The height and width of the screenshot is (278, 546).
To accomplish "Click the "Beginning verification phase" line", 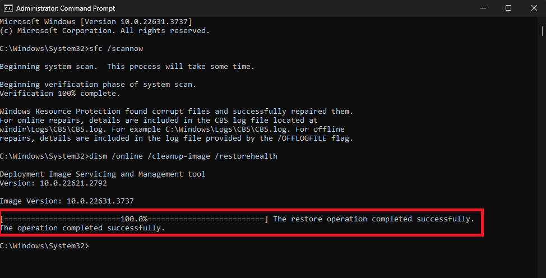I will (x=98, y=85).
